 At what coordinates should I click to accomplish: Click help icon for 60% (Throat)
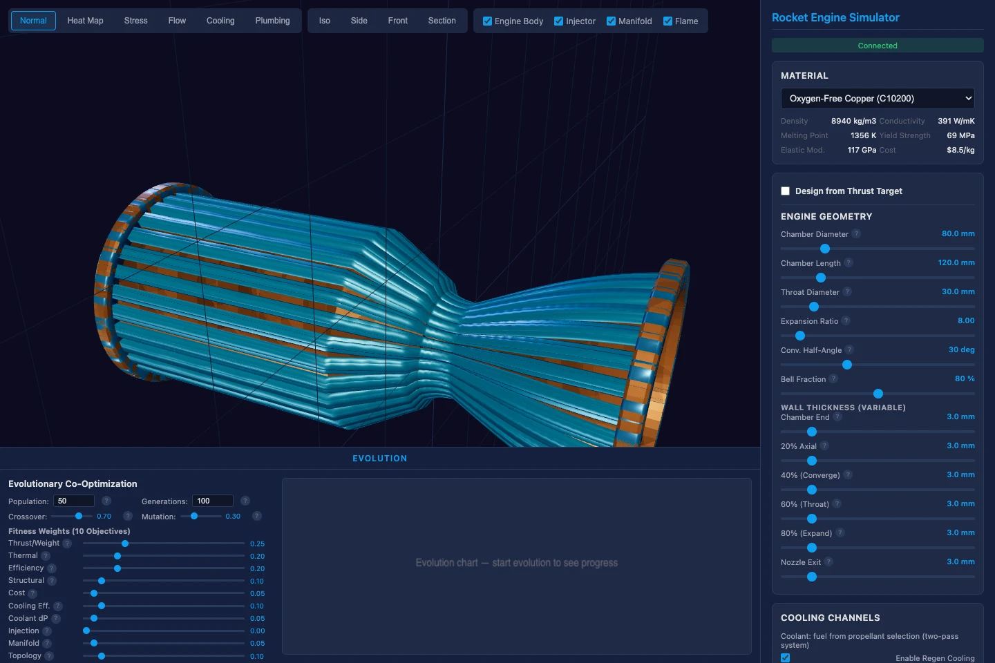[837, 503]
